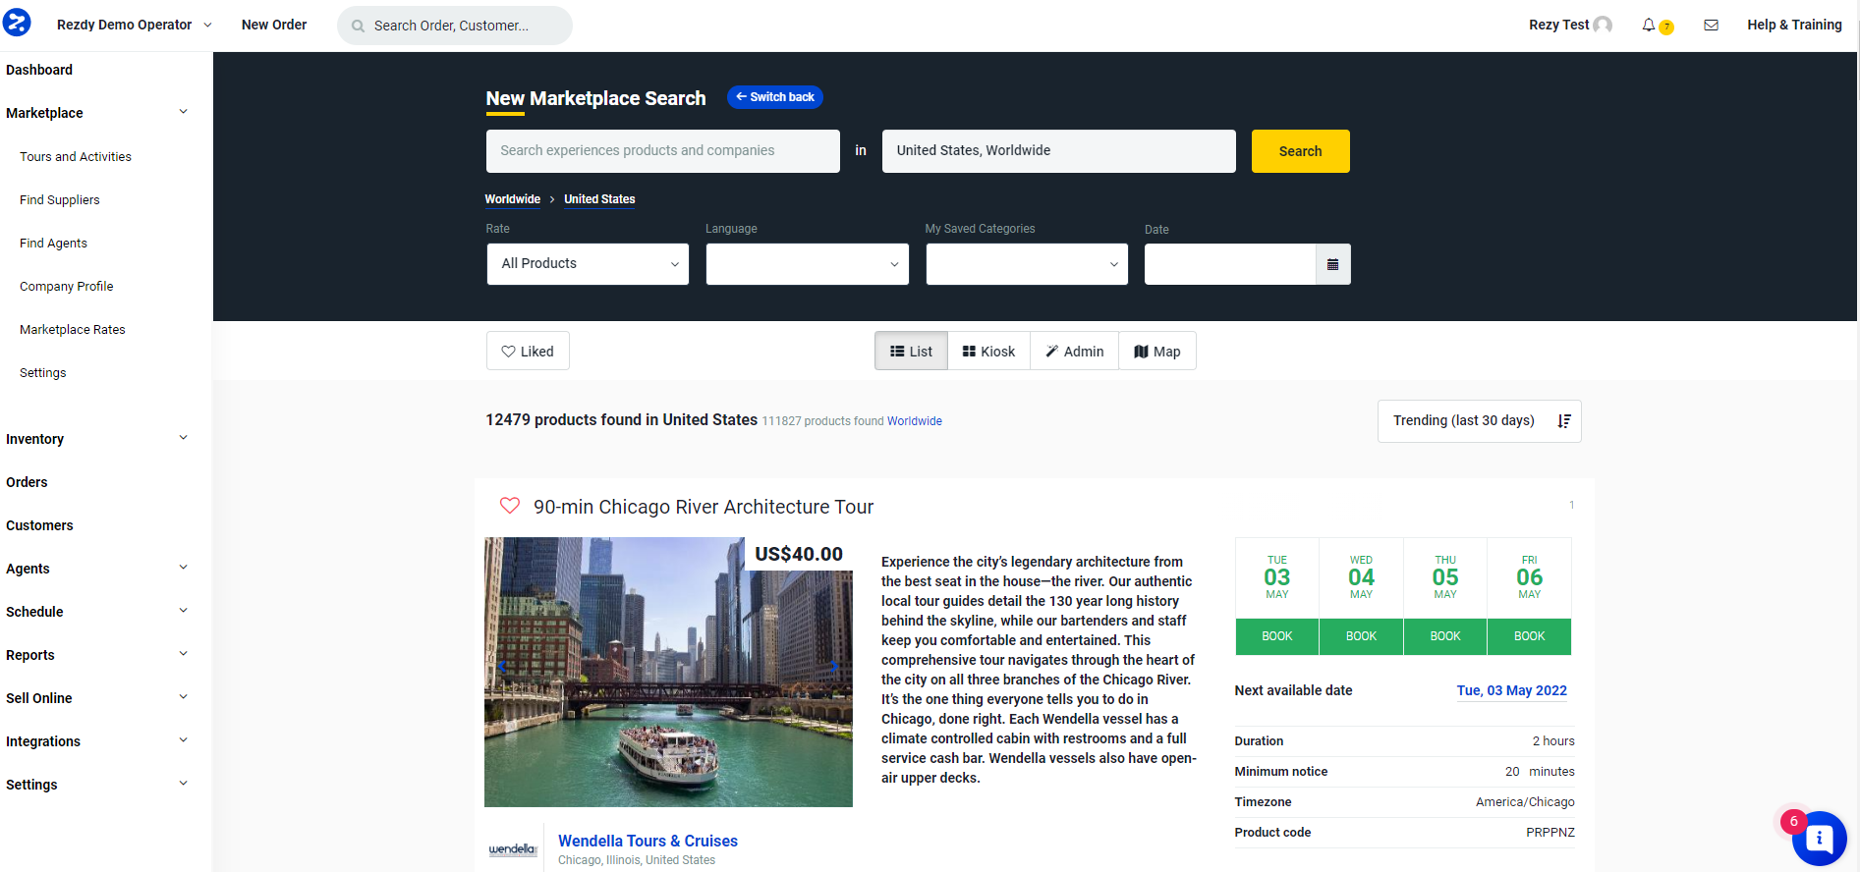Viewport: 1860px width, 872px height.
Task: Switch to Kiosk view
Action: 988,351
